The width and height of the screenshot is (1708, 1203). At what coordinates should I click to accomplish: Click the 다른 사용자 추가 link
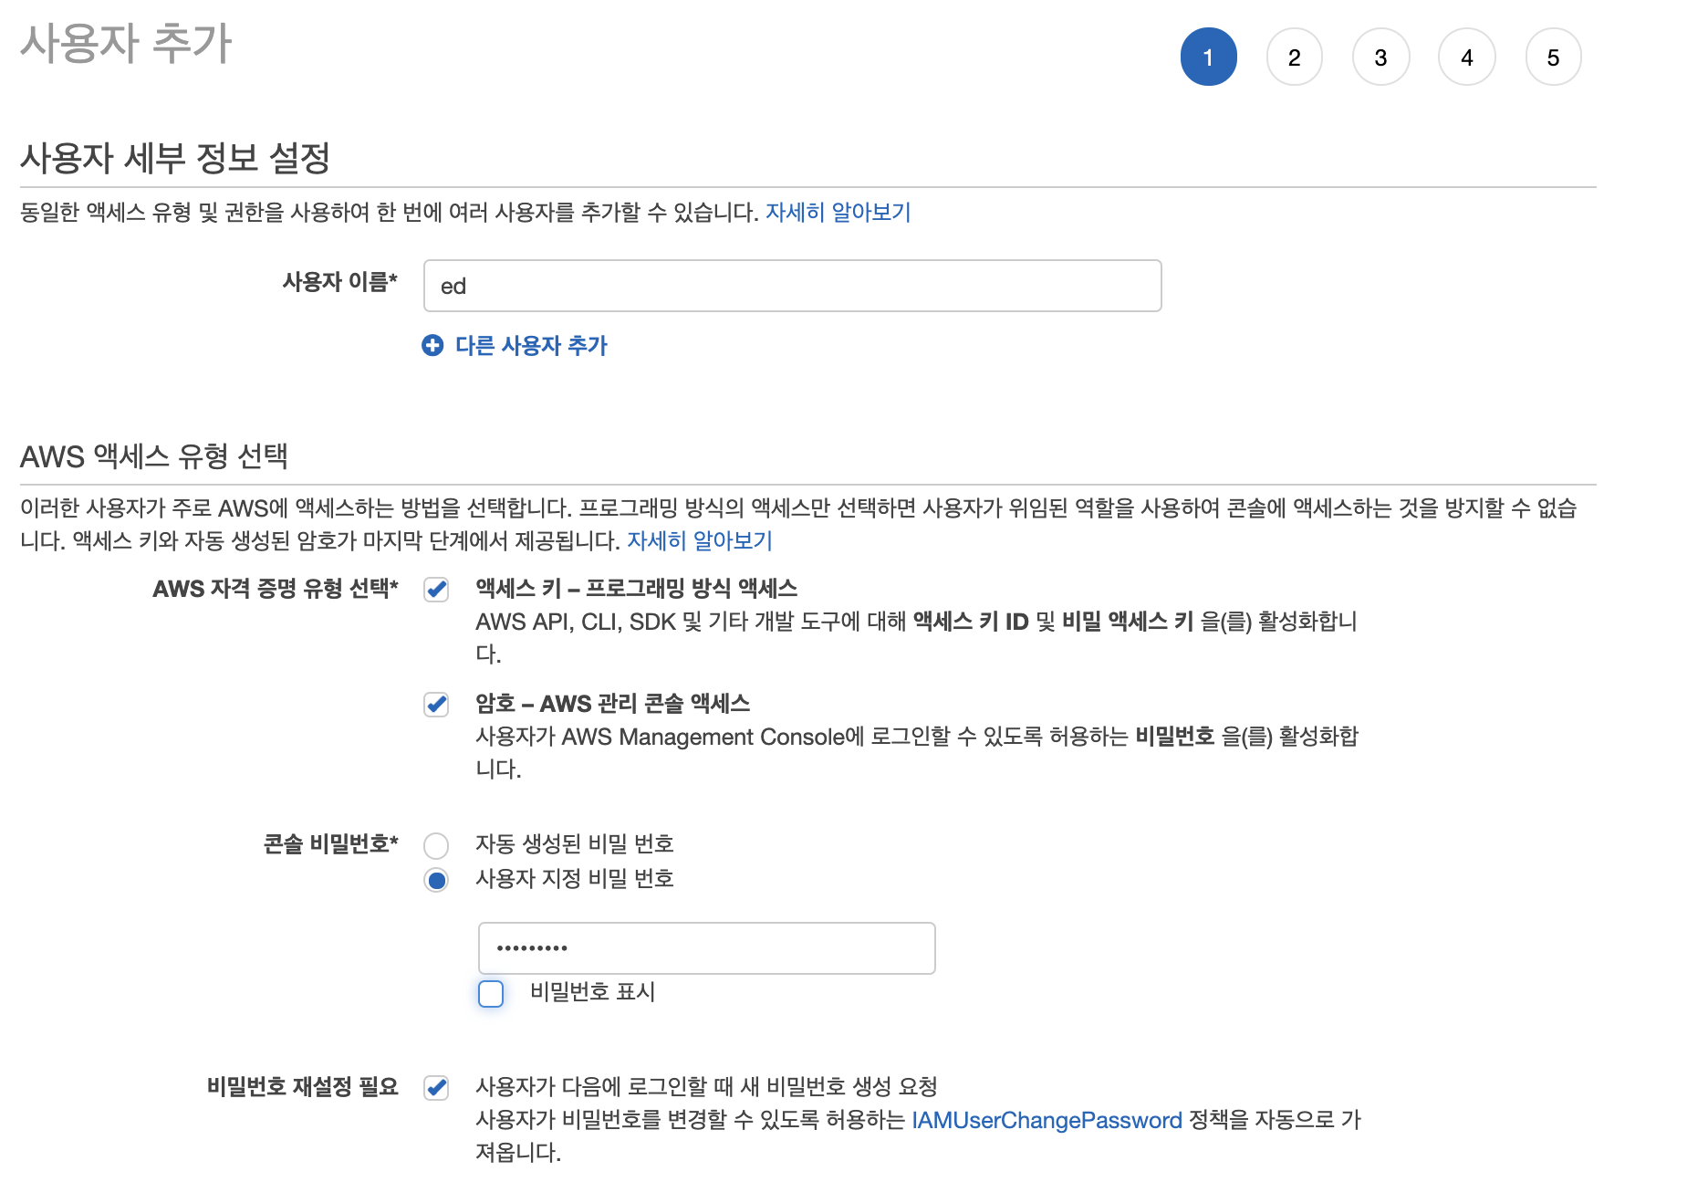pyautogui.click(x=531, y=345)
